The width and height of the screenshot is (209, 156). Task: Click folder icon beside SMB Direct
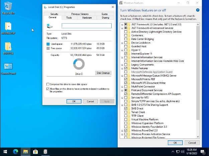129,108
